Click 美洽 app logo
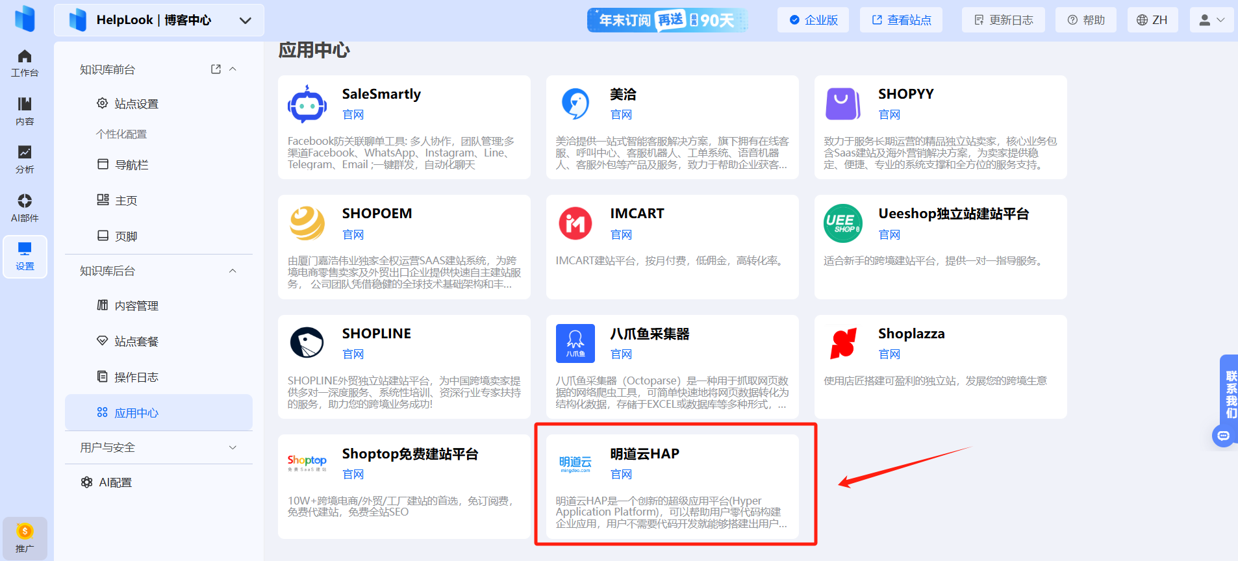 pos(575,104)
